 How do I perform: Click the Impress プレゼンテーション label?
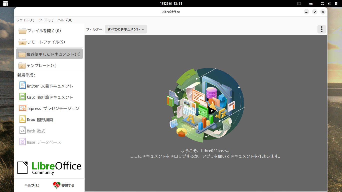coord(53,108)
